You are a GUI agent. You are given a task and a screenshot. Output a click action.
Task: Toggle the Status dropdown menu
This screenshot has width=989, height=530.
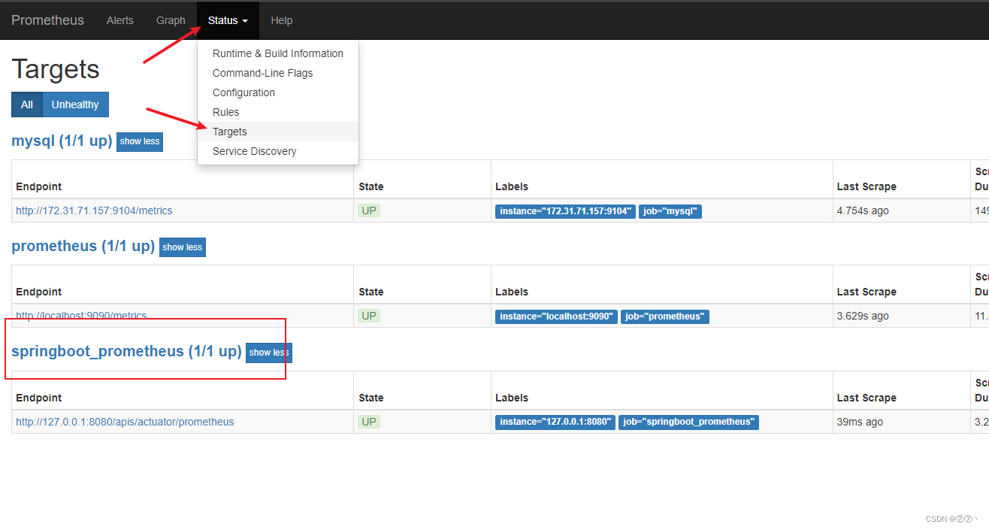tap(228, 20)
